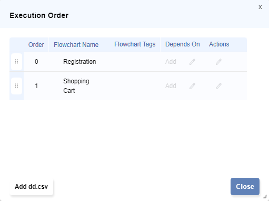269x201 pixels.
Task: Click Add dependency for Shopping Cart
Action: pyautogui.click(x=171, y=86)
